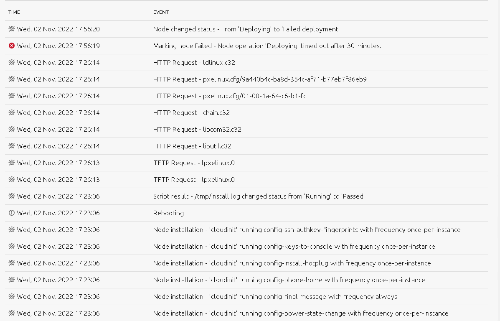
Task: Click the debug icon for the config-phone-home event
Action: coord(12,280)
